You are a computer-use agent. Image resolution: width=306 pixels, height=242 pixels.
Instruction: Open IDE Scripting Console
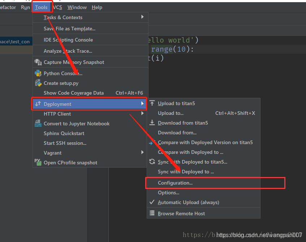90,40
